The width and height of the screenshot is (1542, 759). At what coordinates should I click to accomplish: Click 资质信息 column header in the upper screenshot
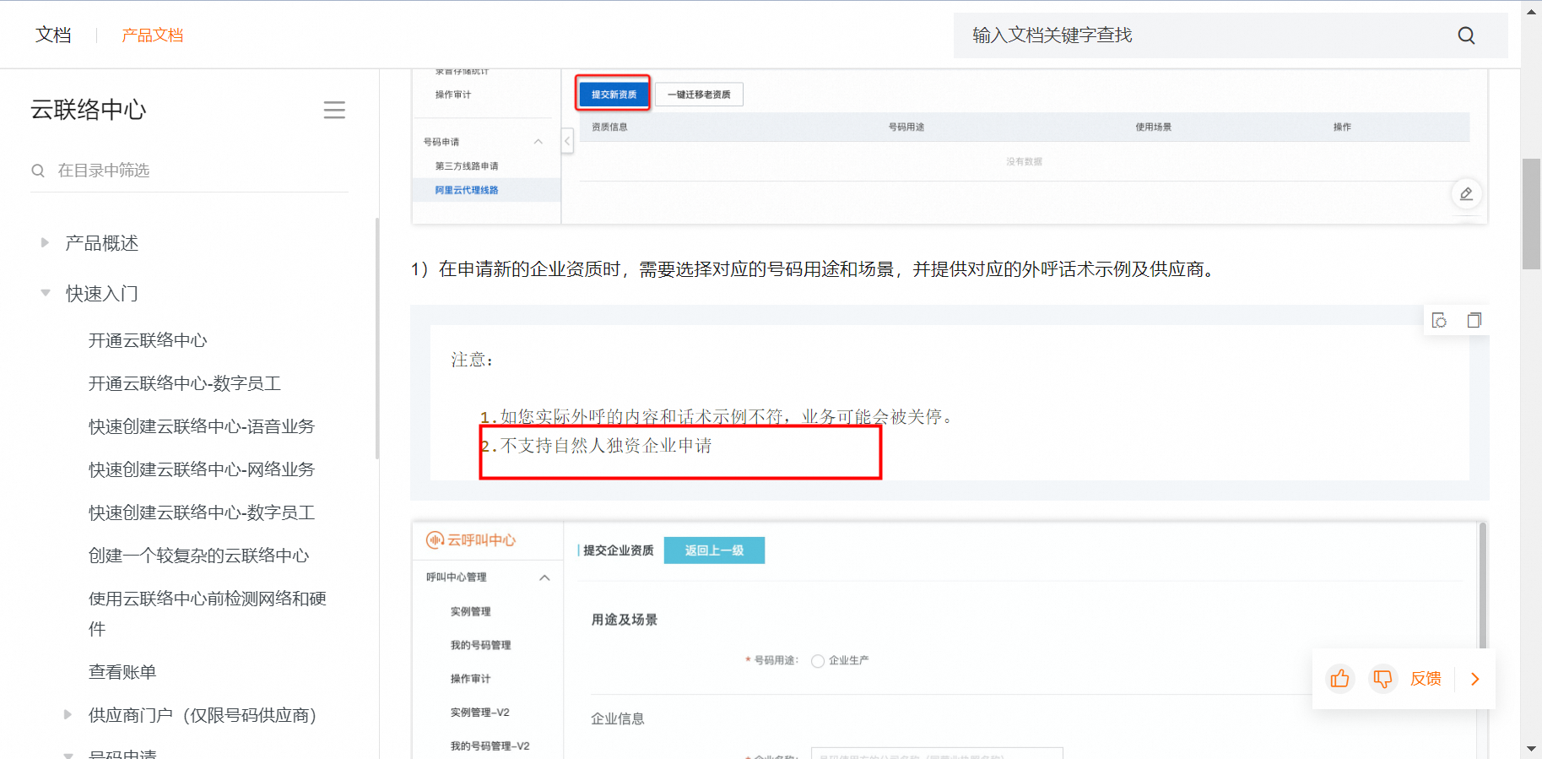[x=609, y=127]
